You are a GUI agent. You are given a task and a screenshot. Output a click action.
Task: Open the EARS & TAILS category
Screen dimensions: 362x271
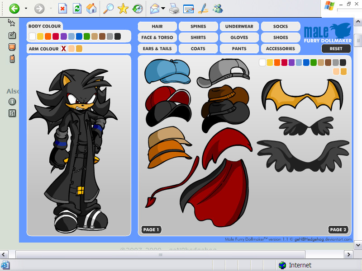point(157,49)
